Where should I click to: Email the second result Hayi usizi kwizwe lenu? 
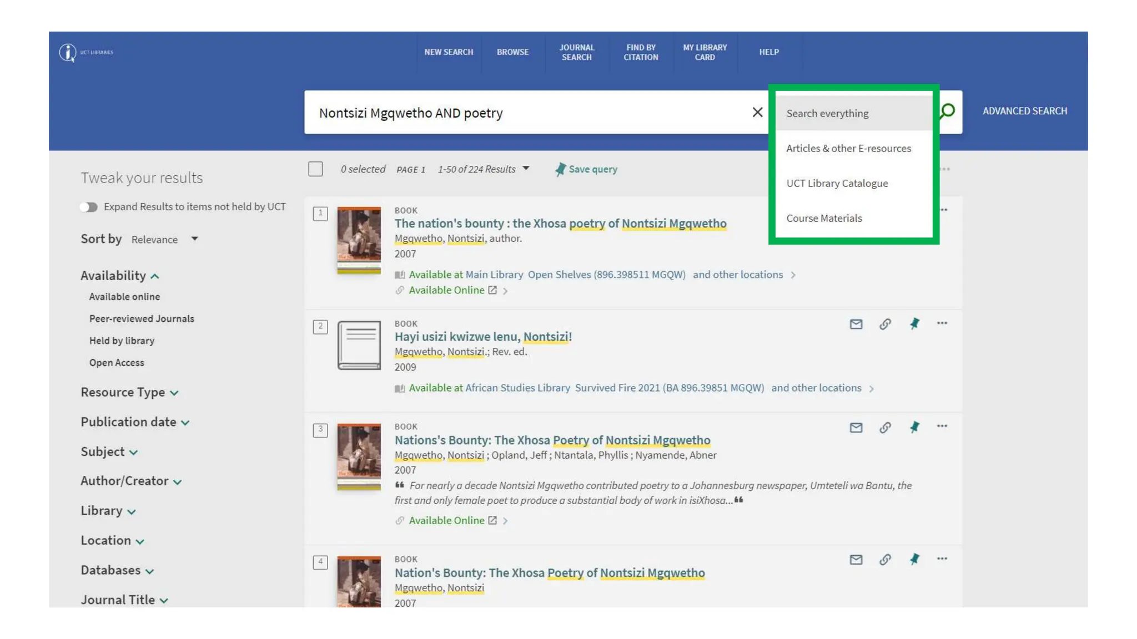[x=856, y=324]
